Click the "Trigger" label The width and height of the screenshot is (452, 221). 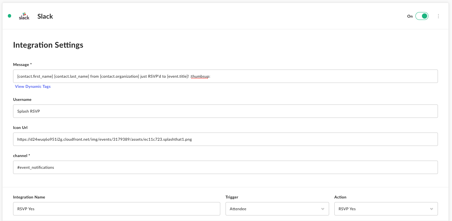[x=232, y=197]
